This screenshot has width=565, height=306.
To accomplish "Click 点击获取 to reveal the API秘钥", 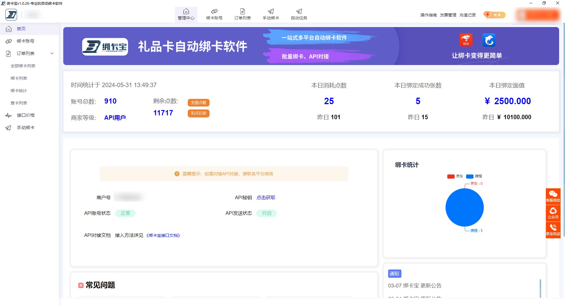I will tap(266, 197).
